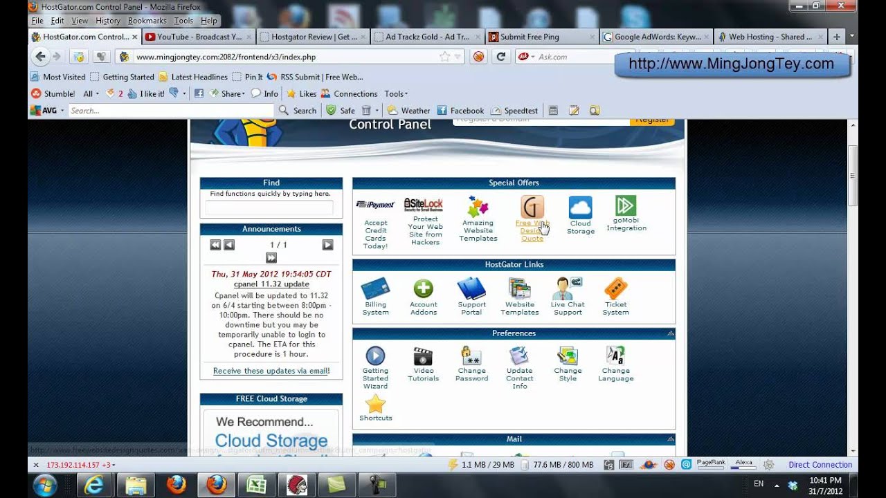Screen dimensions: 886x498
Task: Go to previous announcement arrow
Action: coord(229,245)
